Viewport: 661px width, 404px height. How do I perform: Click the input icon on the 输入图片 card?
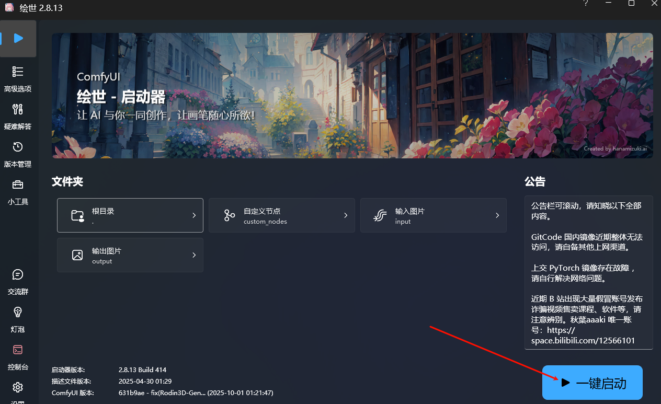[380, 215]
